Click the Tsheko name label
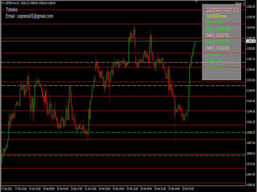 pyautogui.click(x=12, y=10)
